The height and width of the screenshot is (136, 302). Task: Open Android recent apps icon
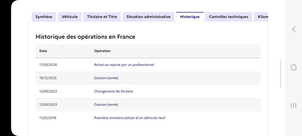click(294, 105)
